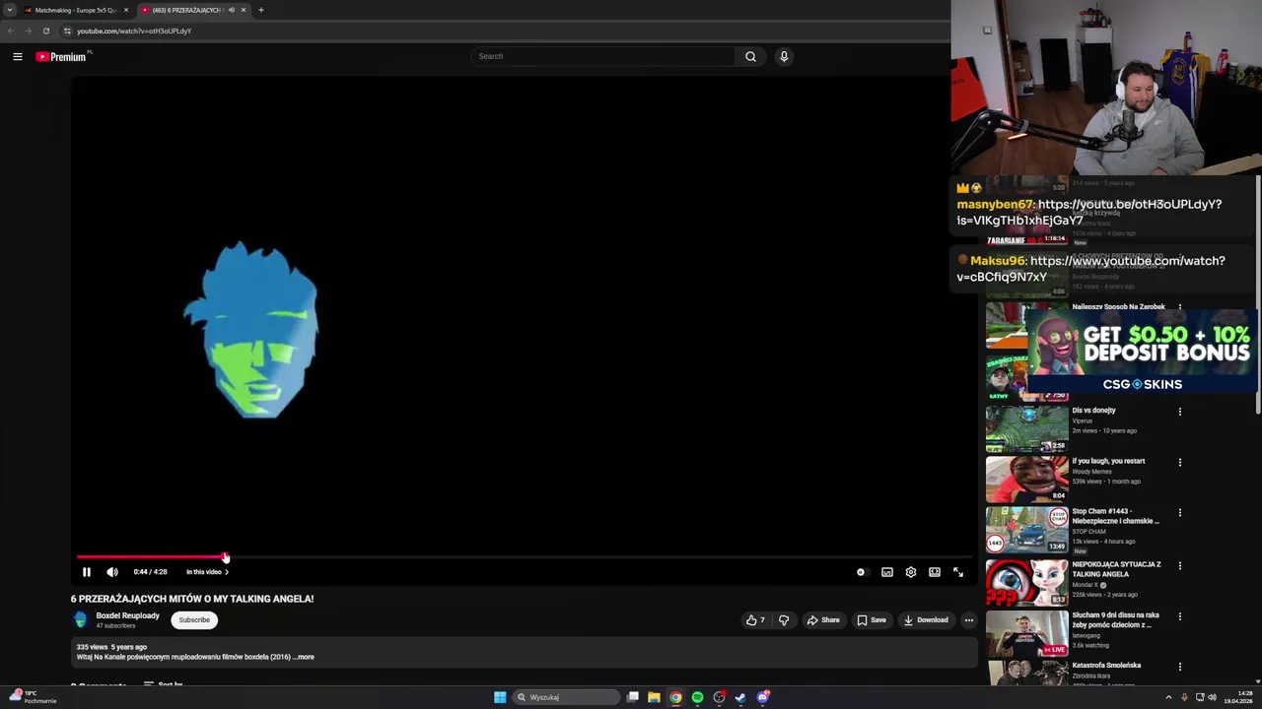Open options for 'if you laugh, you restart'
Viewport: 1262px width, 709px height.
click(x=1180, y=462)
